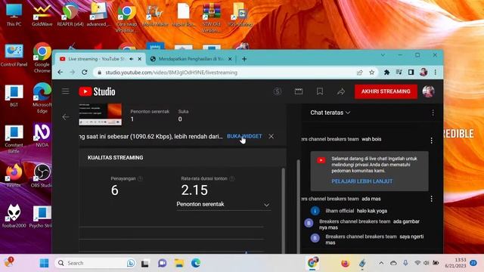484x272 pixels.
Task: Click the live chat panel scrollbar
Action: (x=299, y=206)
